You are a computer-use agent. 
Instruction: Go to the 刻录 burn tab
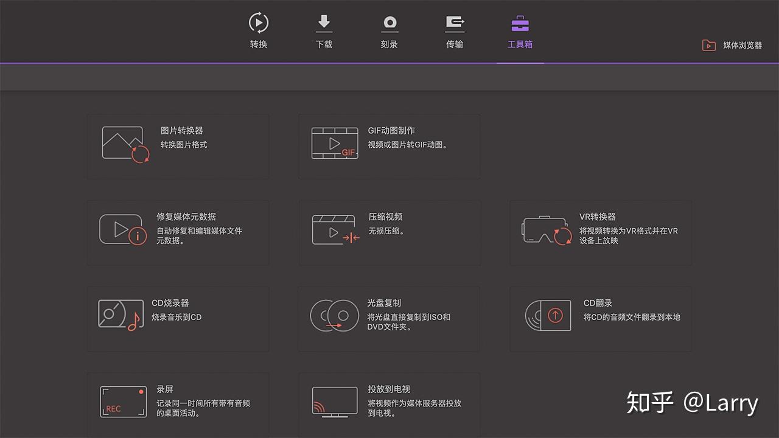tap(389, 30)
